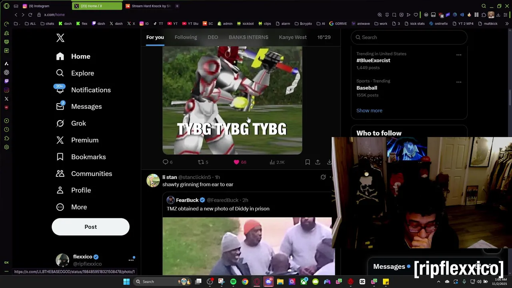Click the browser address bar
Image resolution: width=512 pixels, height=288 pixels.
point(200,15)
